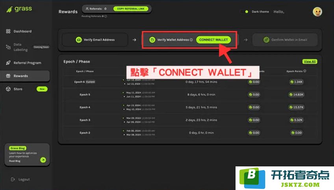Click the CONNECT WALLET button

213,40
